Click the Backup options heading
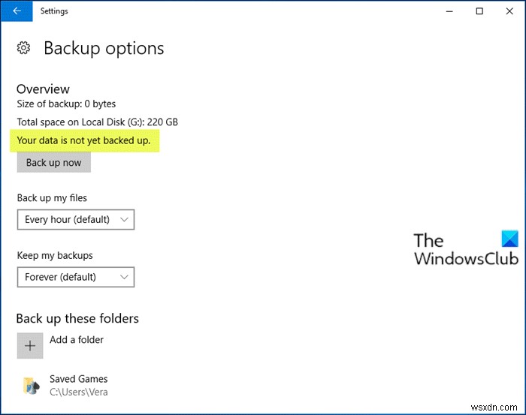The image size is (526, 415). [x=104, y=48]
